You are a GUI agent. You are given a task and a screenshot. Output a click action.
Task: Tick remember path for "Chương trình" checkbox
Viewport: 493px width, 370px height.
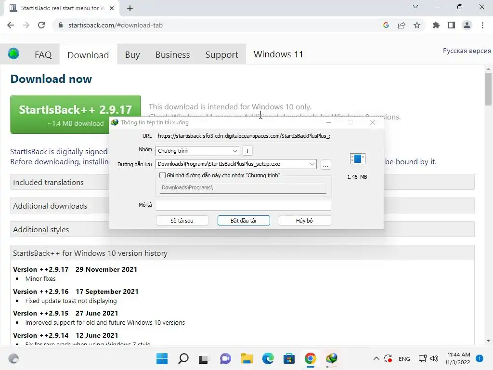click(x=162, y=175)
